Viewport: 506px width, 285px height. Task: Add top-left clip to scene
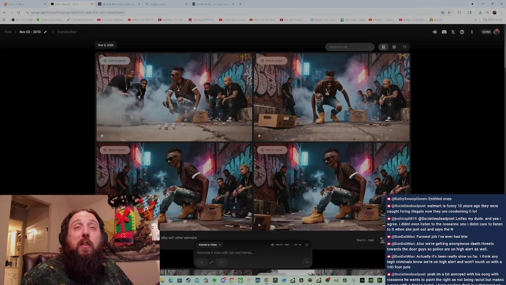coord(115,61)
